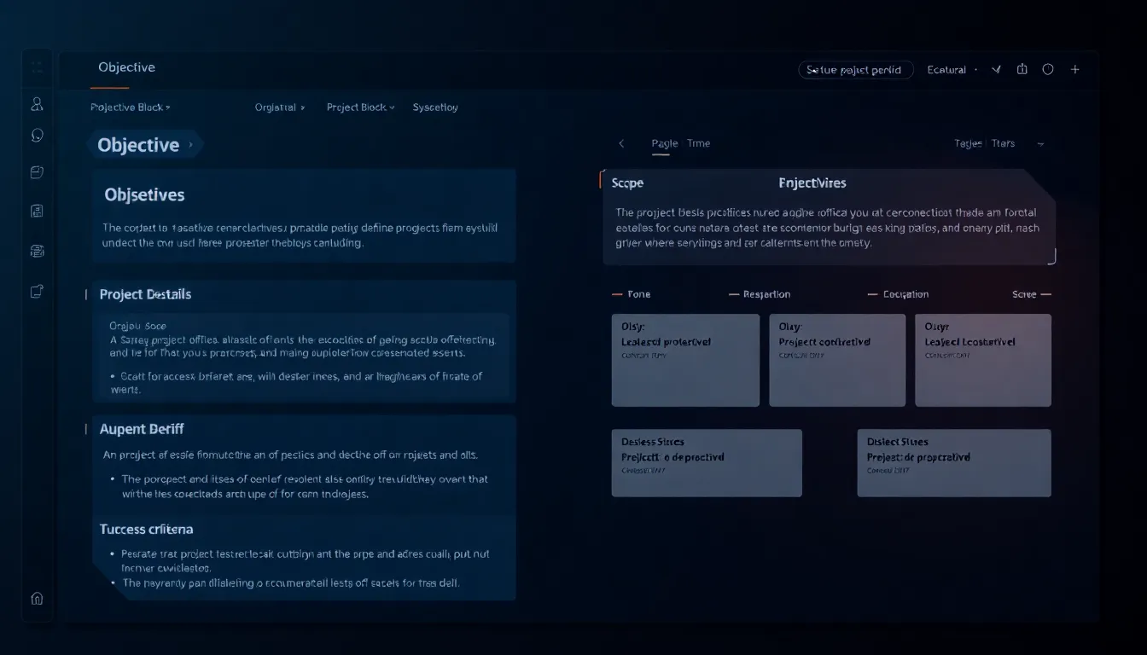This screenshot has height=655, width=1147.
Task: Select the notes page icon in sidebar
Action: point(36,211)
